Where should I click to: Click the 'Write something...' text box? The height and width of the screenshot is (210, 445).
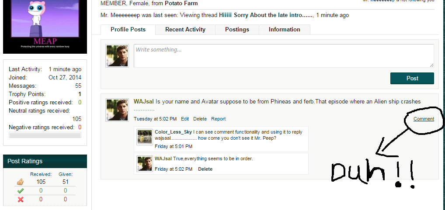[284, 56]
